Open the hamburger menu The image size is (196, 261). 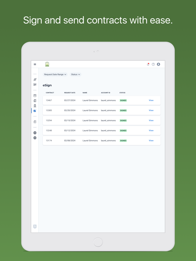(x=35, y=64)
